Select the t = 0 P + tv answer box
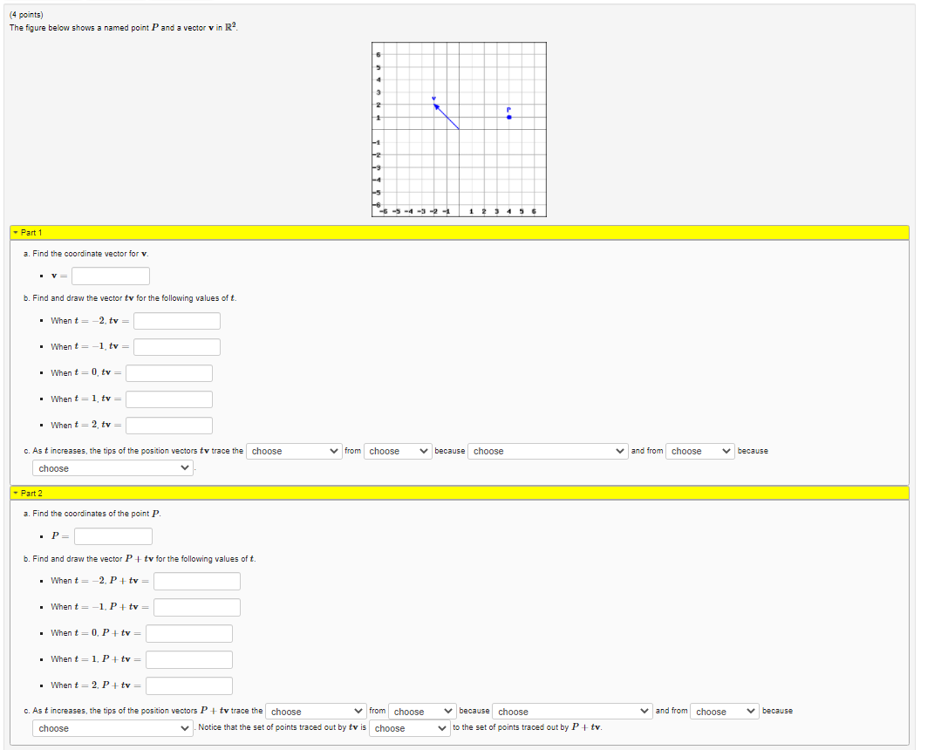The width and height of the screenshot is (948, 750). (x=189, y=633)
